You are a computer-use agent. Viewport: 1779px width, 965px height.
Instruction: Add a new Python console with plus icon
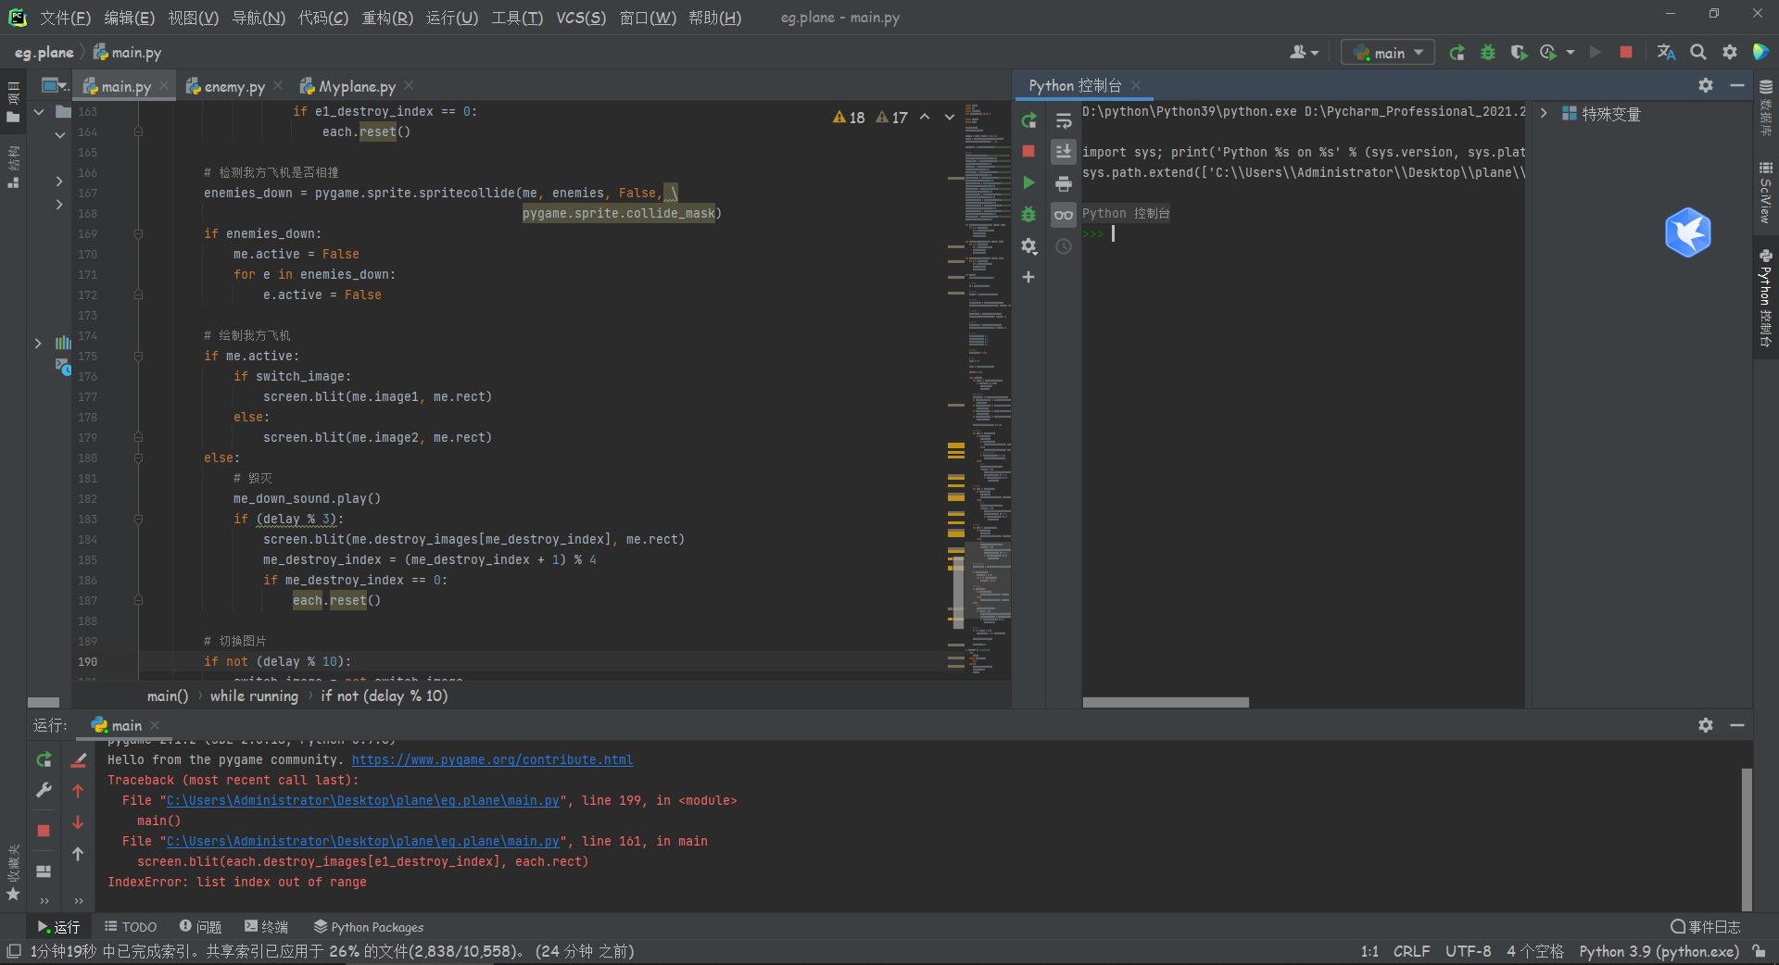[x=1028, y=277]
